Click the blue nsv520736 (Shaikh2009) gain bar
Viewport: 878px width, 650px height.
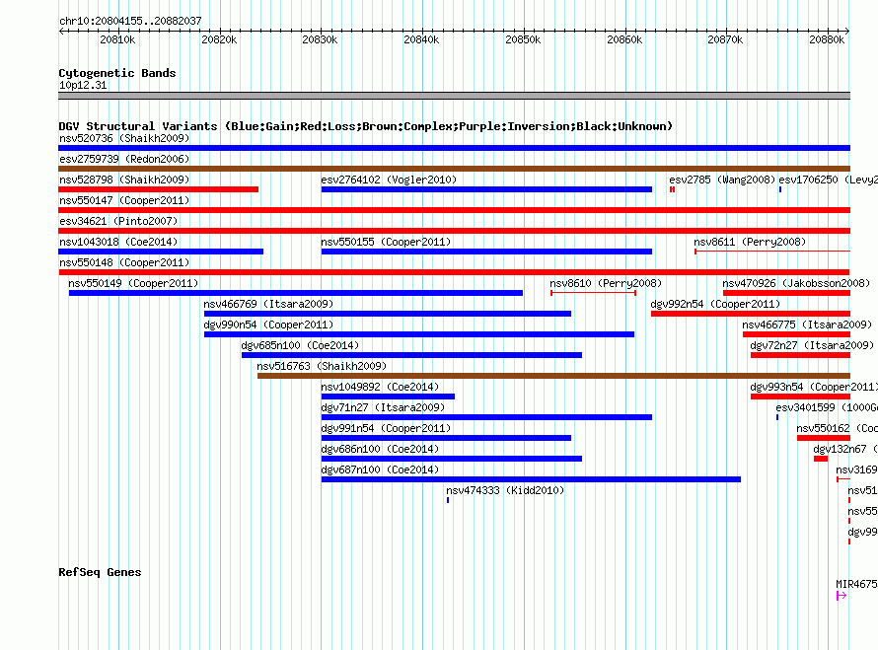[454, 148]
